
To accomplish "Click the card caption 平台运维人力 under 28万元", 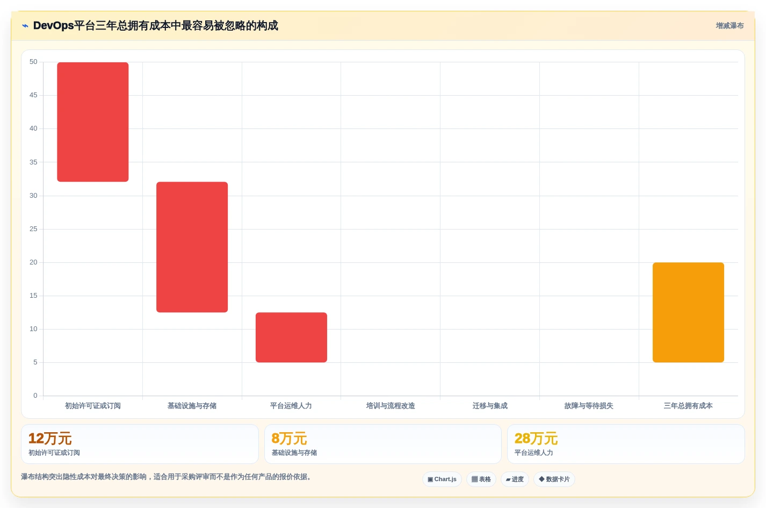I will pos(534,453).
